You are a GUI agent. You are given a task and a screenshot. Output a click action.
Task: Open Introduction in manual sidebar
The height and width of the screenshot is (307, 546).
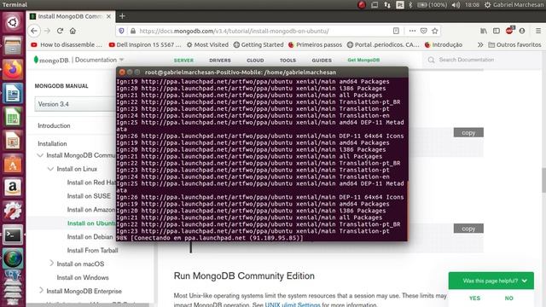54,125
